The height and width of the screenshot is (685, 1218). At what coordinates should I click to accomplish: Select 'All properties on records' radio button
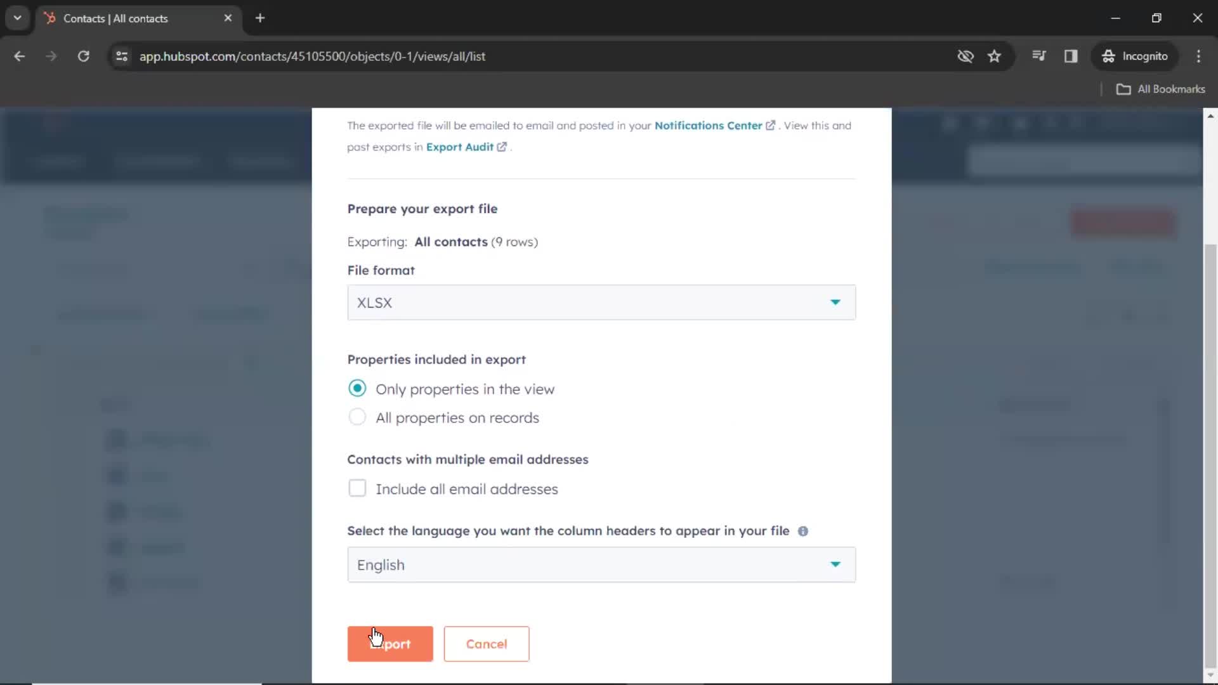[357, 417]
